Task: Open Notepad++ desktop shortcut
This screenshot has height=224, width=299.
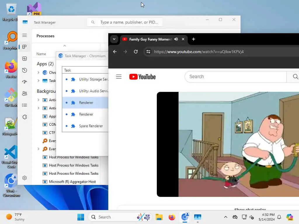Action: point(10,126)
